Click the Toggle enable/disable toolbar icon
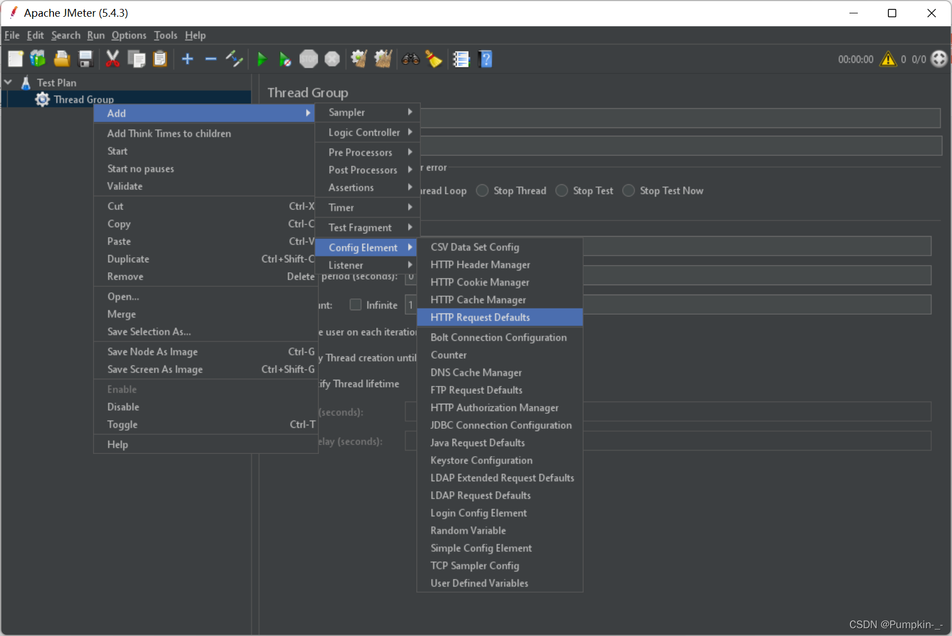952x636 pixels. (x=234, y=58)
